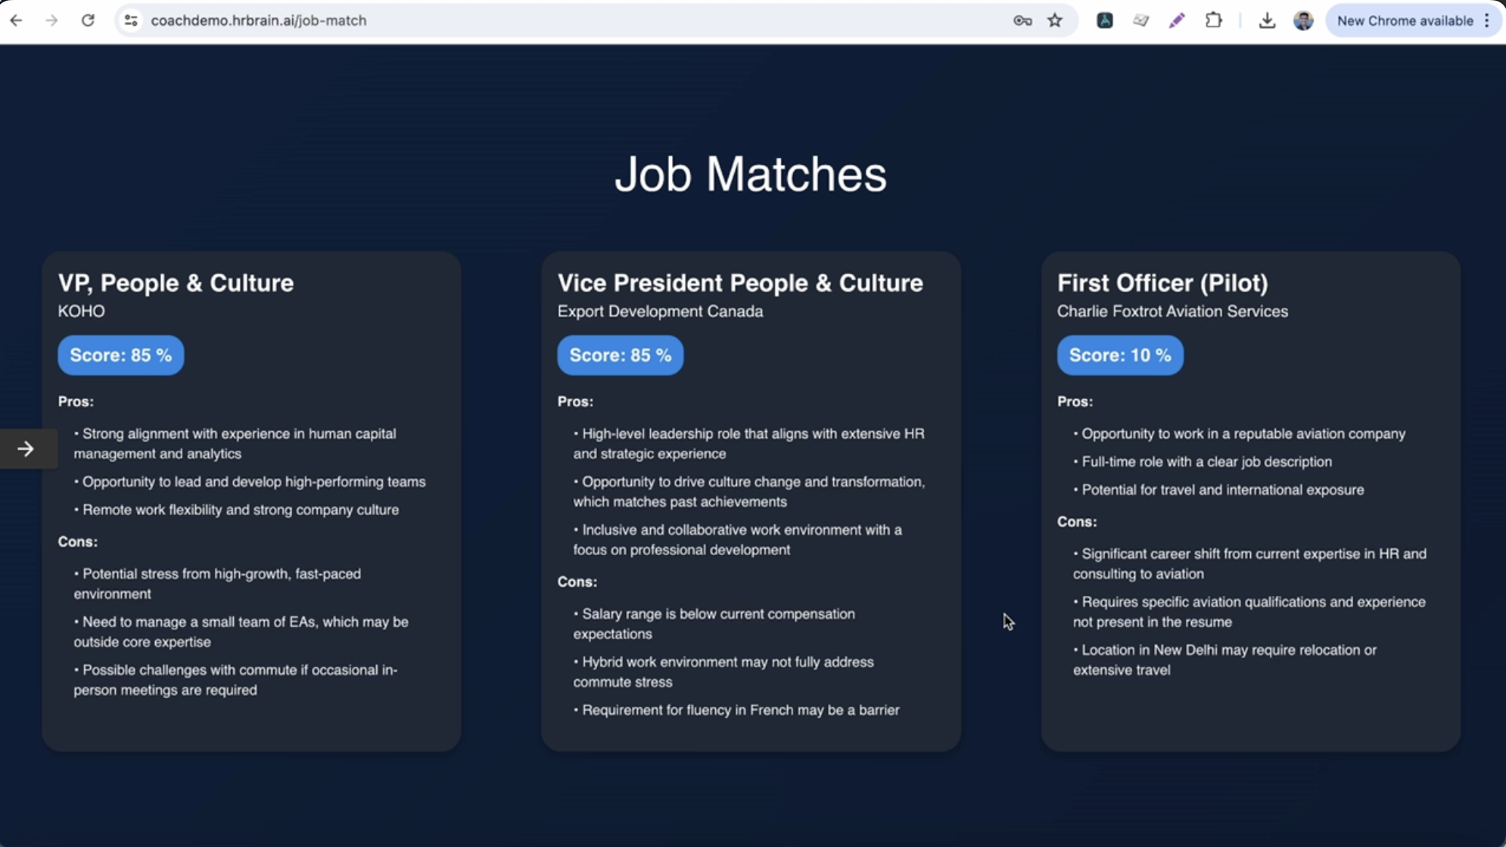
Task: Click the address bar star/bookmark icon
Action: 1054,20
